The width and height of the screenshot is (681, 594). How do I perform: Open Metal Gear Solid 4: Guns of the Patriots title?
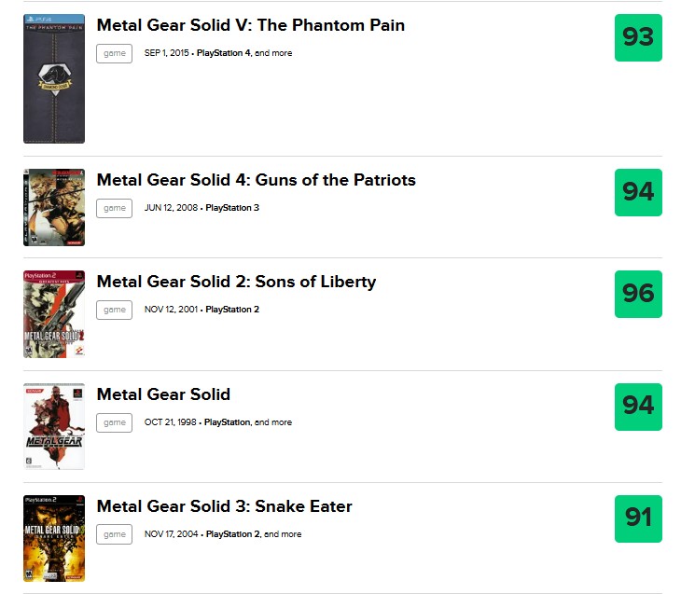pos(257,180)
